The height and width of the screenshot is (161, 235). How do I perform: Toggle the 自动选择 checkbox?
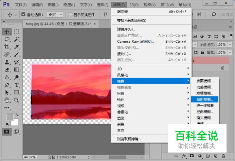pyautogui.click(x=23, y=14)
